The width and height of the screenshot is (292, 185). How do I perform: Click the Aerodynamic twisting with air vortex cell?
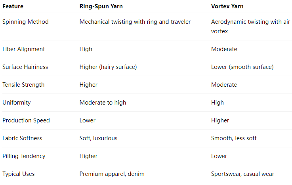click(250, 27)
